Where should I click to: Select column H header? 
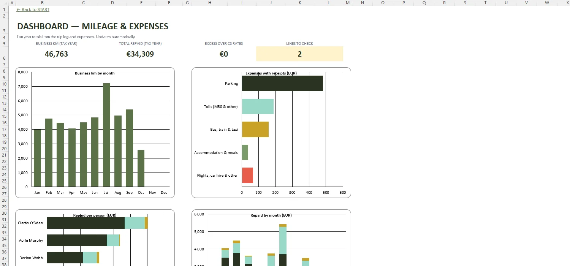point(209,3)
